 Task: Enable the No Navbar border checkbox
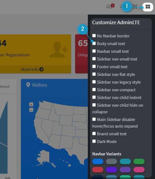point(94,36)
